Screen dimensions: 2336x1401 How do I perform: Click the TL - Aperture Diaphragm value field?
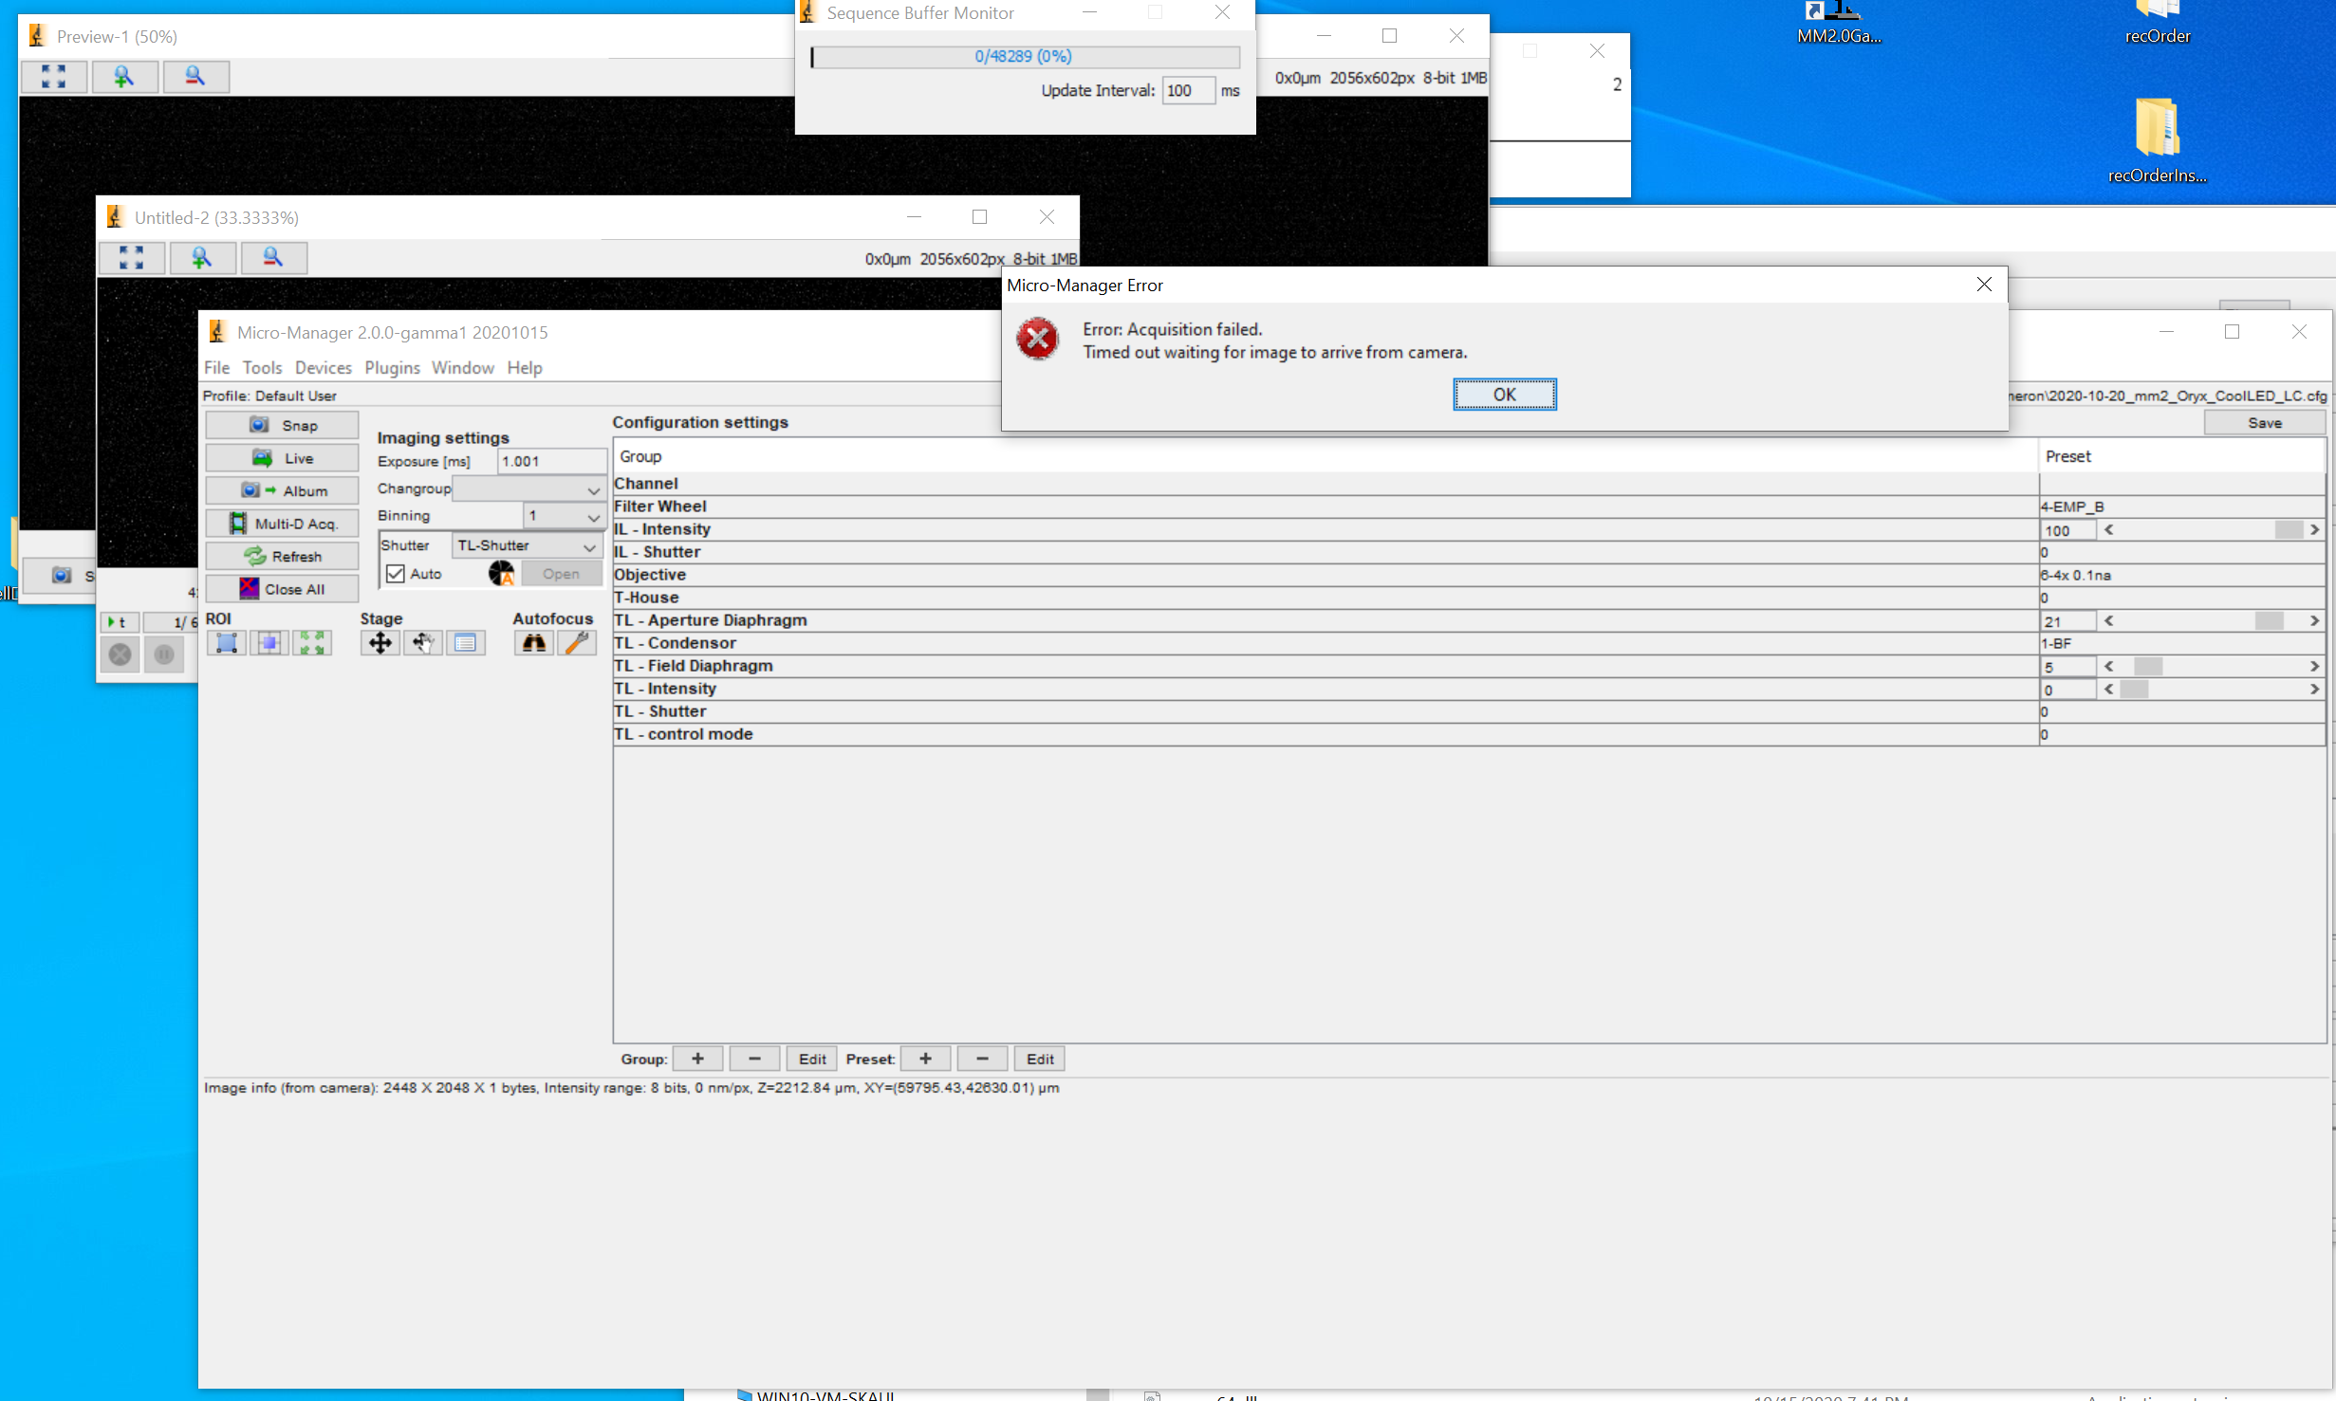(2068, 621)
